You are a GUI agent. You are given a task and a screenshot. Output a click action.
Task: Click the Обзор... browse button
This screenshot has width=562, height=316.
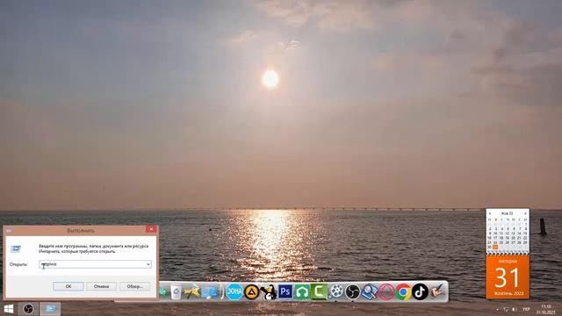[x=134, y=286]
